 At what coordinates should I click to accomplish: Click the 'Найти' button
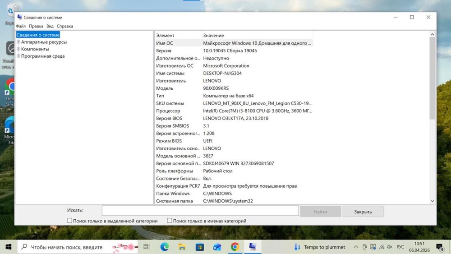coord(320,212)
